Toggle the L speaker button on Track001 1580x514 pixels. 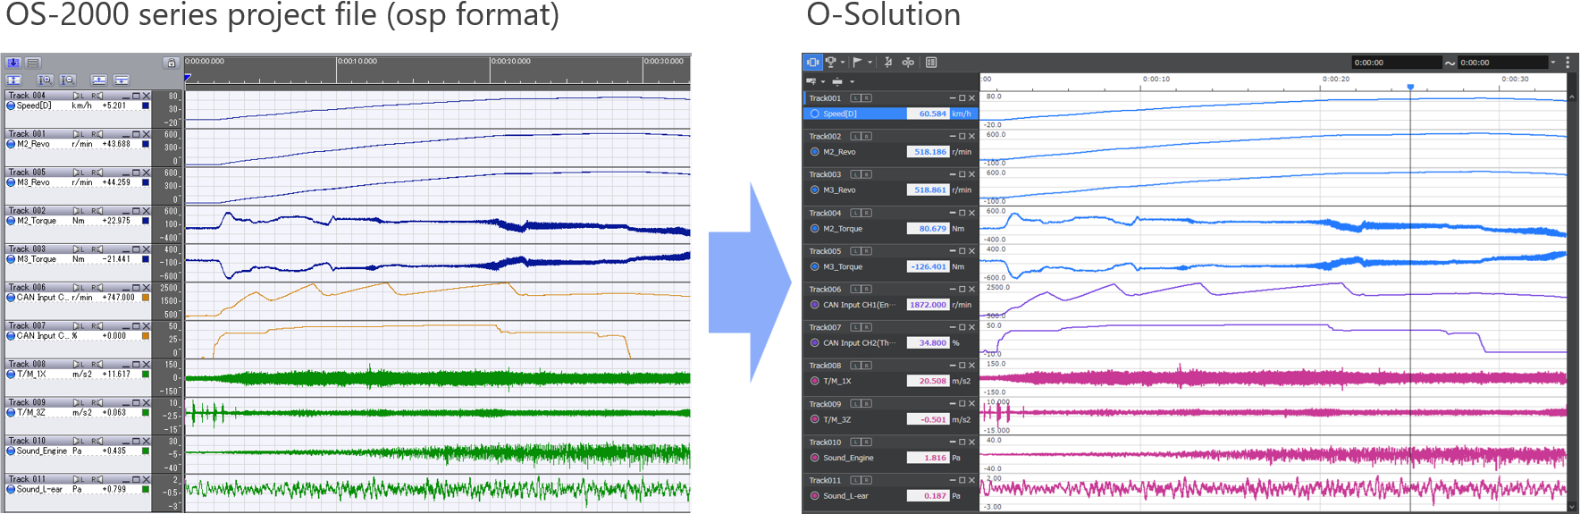click(x=855, y=98)
